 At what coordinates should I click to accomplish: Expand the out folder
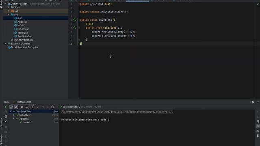click(9, 11)
